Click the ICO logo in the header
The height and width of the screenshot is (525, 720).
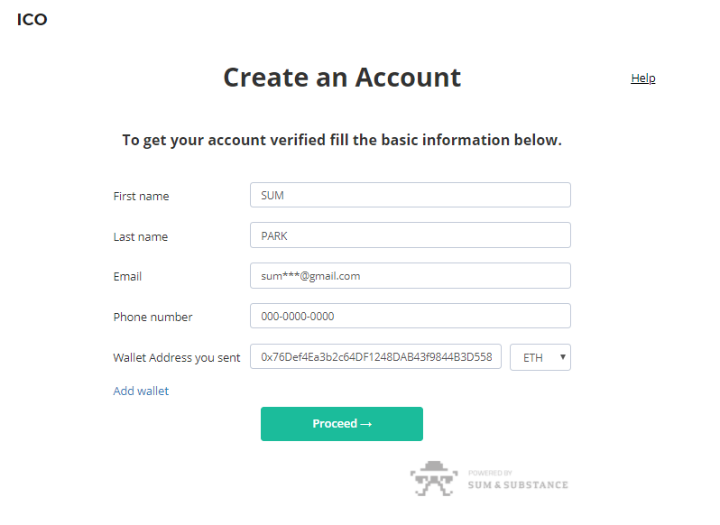(32, 20)
